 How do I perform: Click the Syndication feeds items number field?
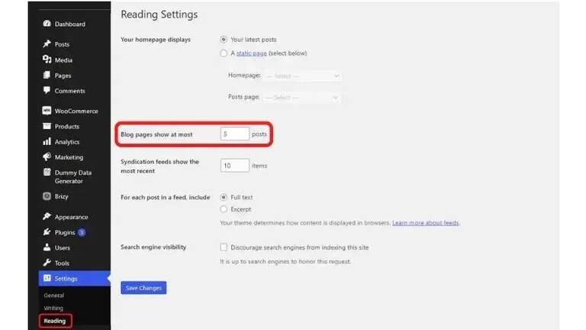(x=235, y=165)
